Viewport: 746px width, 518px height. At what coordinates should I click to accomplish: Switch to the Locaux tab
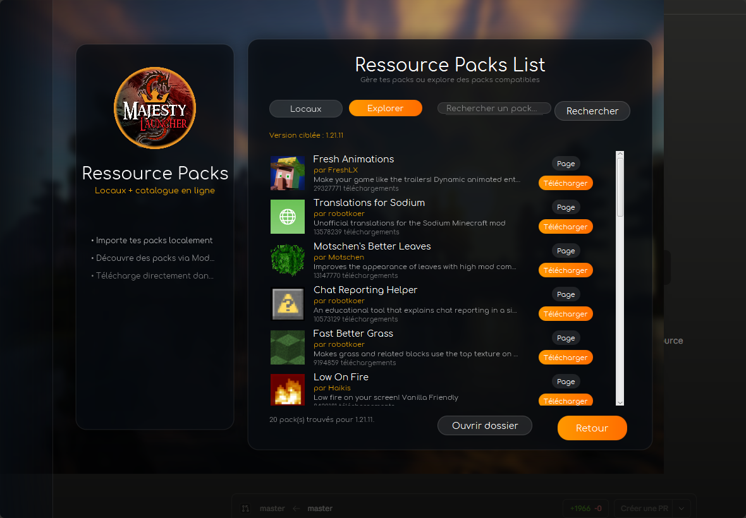coord(306,108)
